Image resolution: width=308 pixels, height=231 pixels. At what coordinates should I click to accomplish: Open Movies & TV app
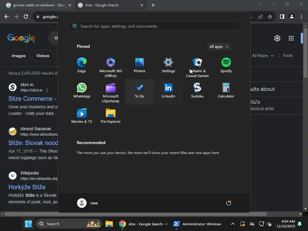82,116
